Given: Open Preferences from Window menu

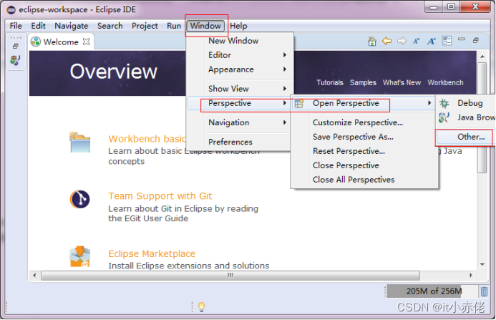Looking at the screenshot, I should (x=239, y=142).
